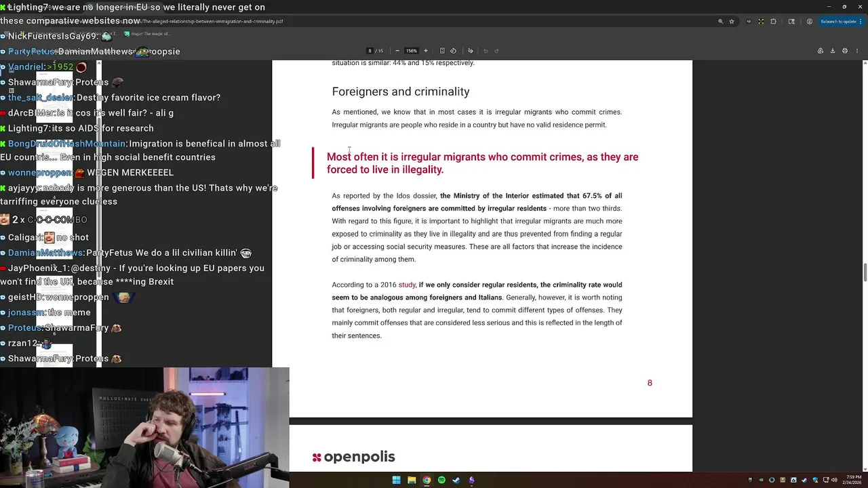The height and width of the screenshot is (488, 868).
Task: Click the chat username Caligari
Action: (x=24, y=237)
